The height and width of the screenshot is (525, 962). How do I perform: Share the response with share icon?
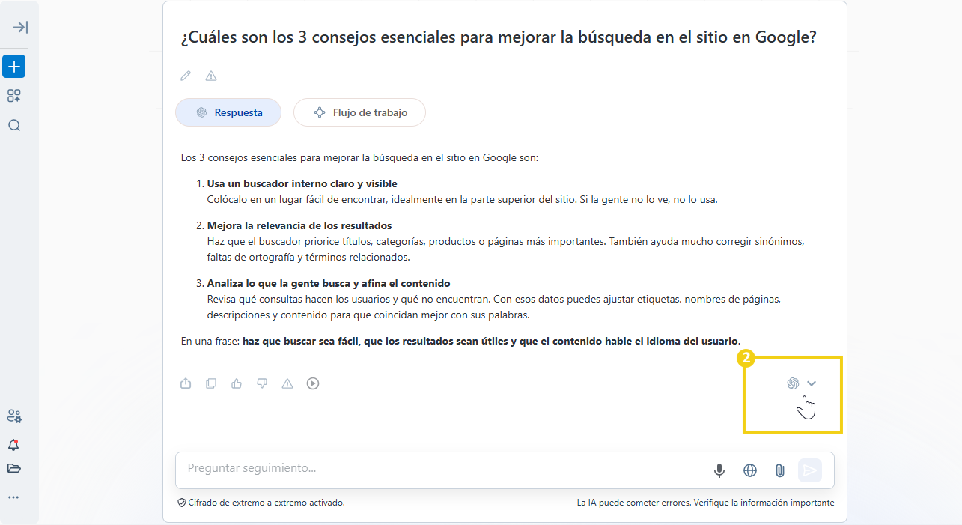[x=186, y=383]
